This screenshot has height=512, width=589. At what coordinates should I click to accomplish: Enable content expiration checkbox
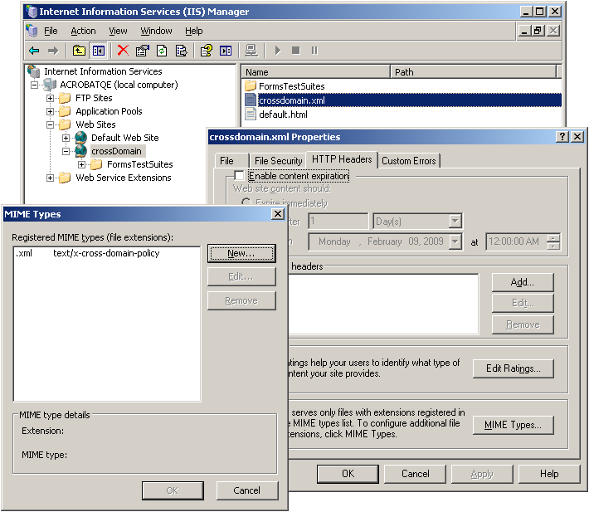click(x=239, y=175)
